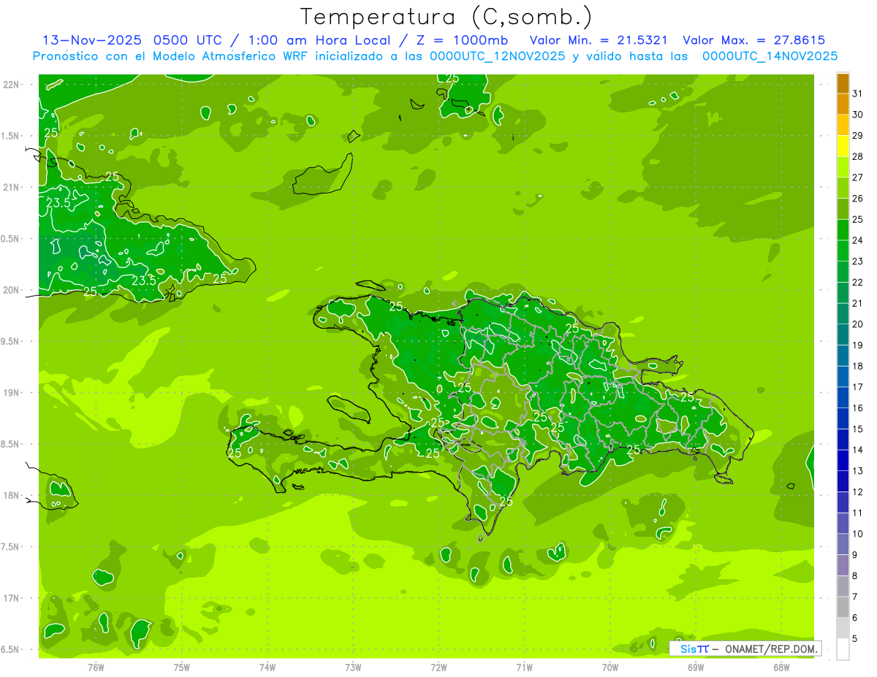
Task: Click the blue colorbar swatch between 15 and 16
Action: 843,419
